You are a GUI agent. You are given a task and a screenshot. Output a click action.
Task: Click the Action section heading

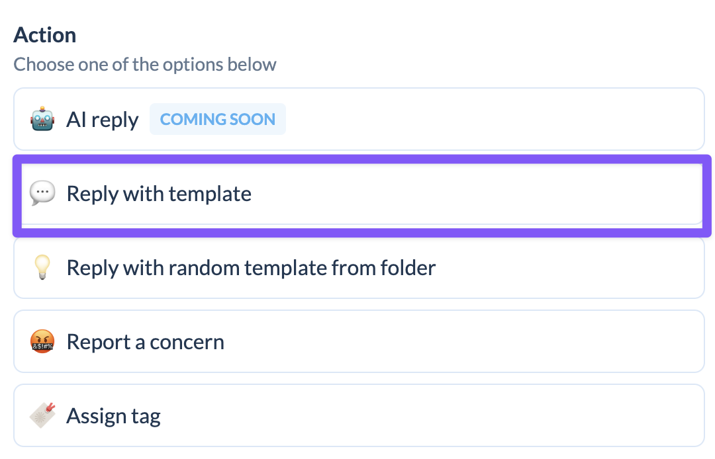pos(45,35)
